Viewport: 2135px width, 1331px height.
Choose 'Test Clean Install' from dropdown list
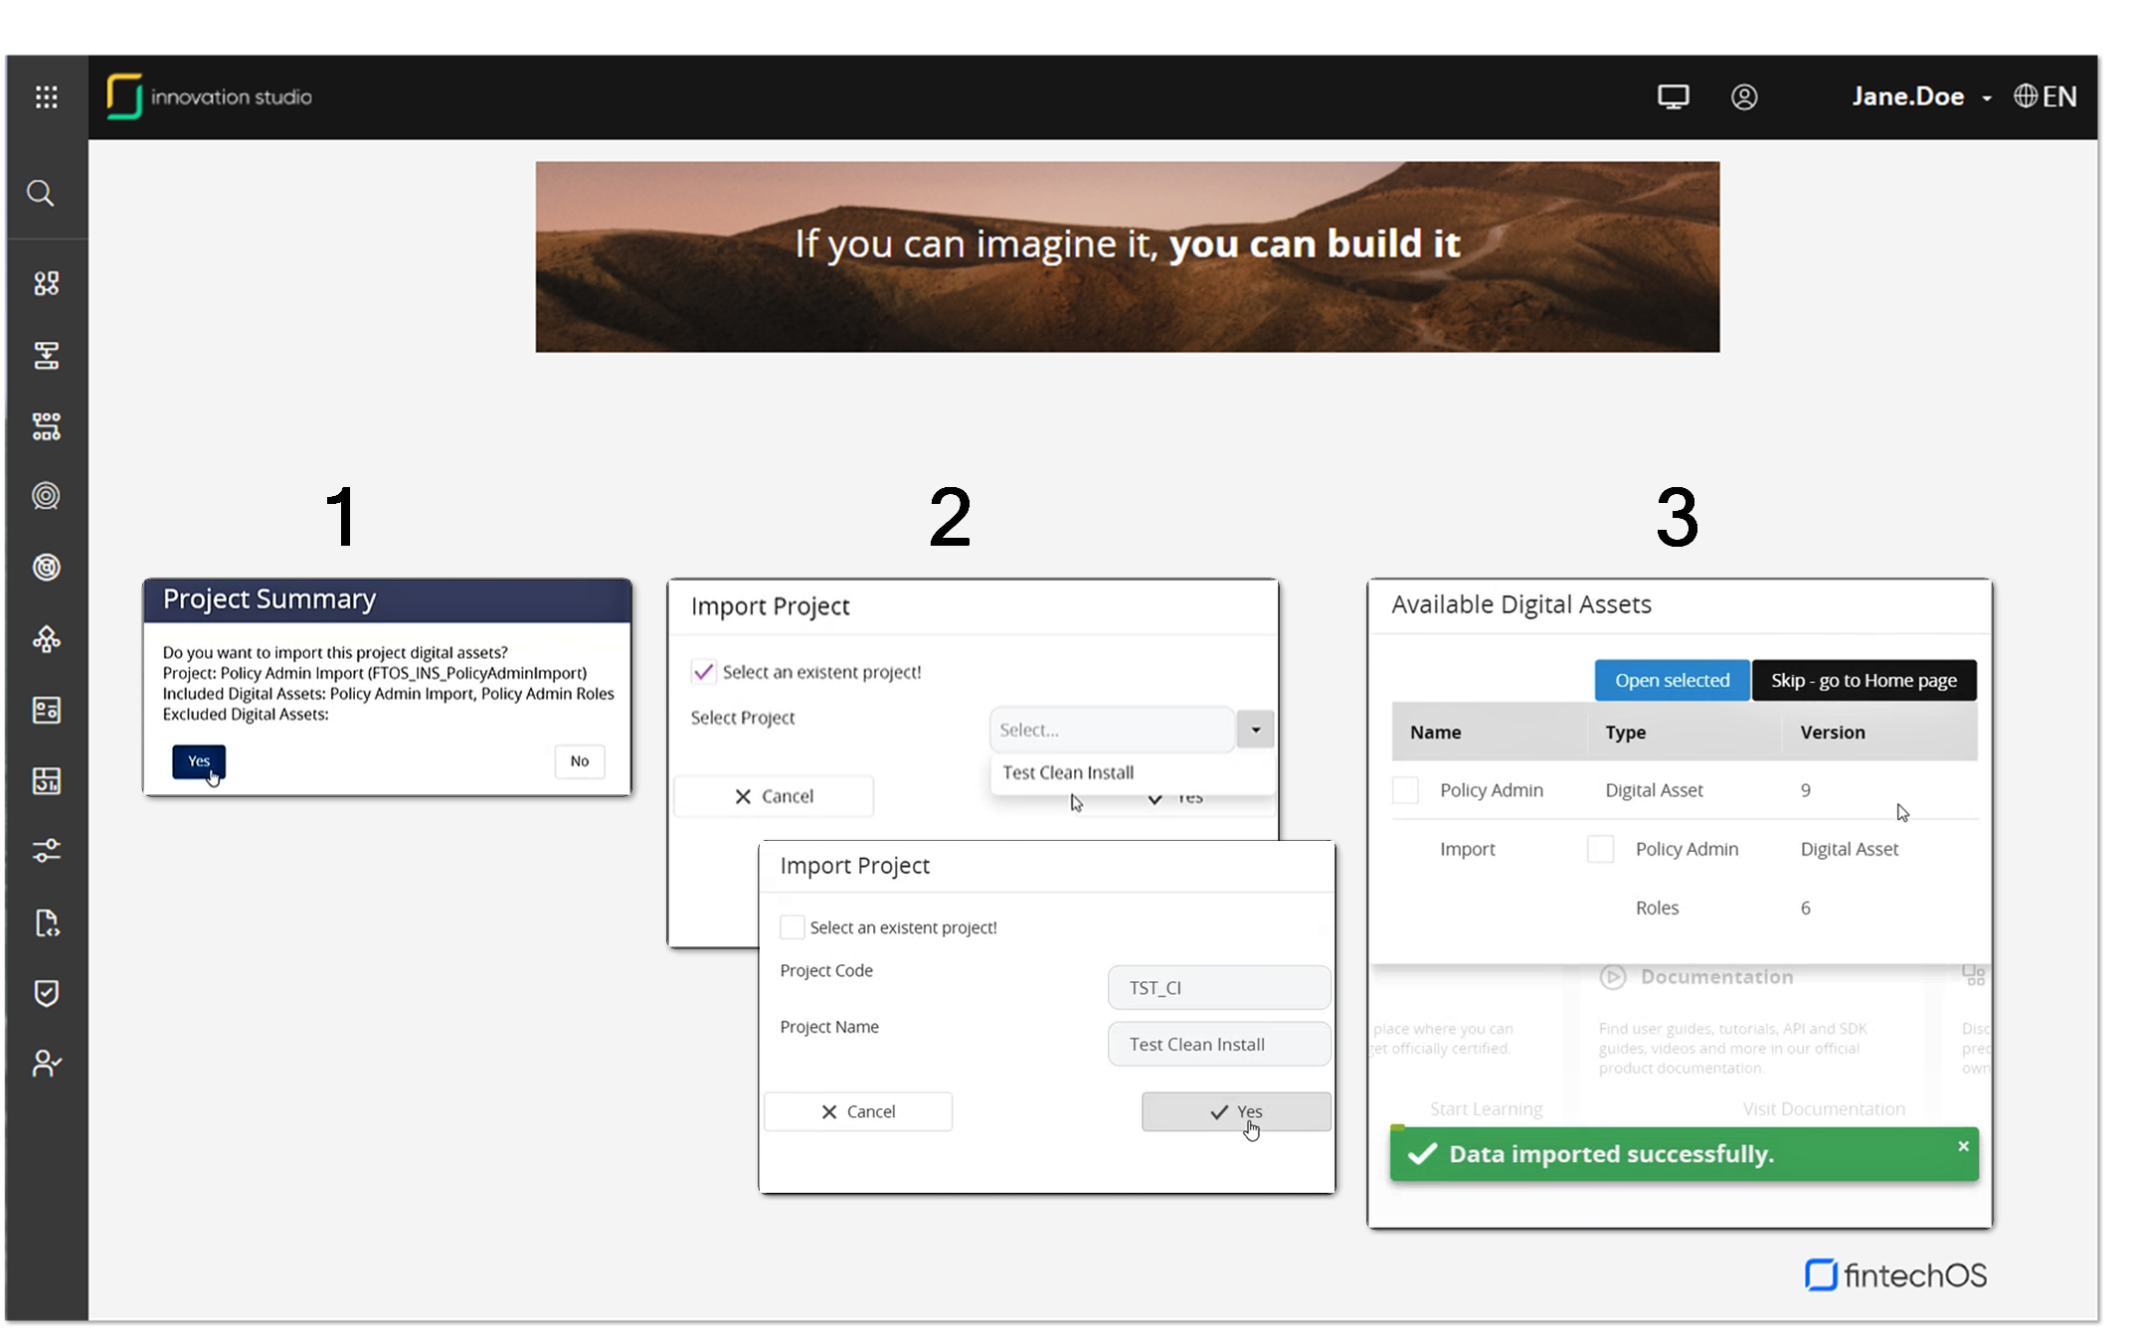[1068, 772]
